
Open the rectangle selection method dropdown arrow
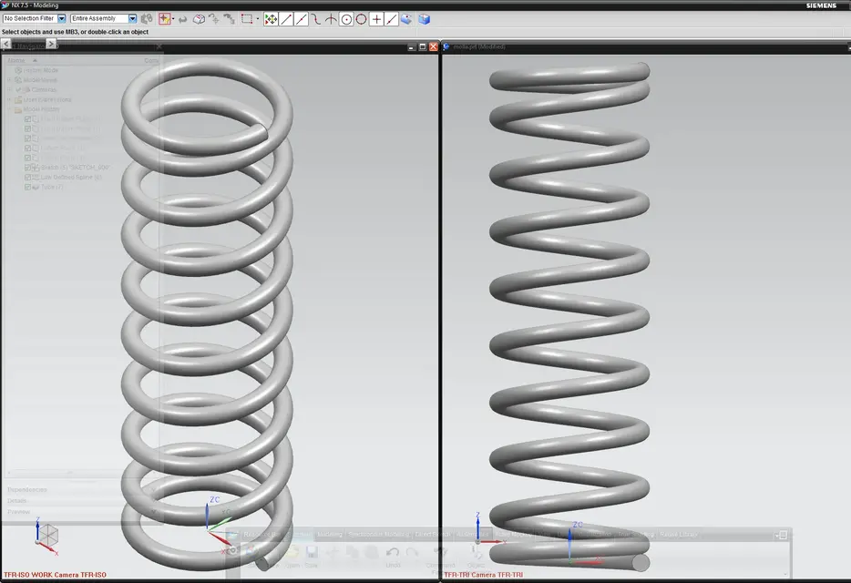click(257, 19)
